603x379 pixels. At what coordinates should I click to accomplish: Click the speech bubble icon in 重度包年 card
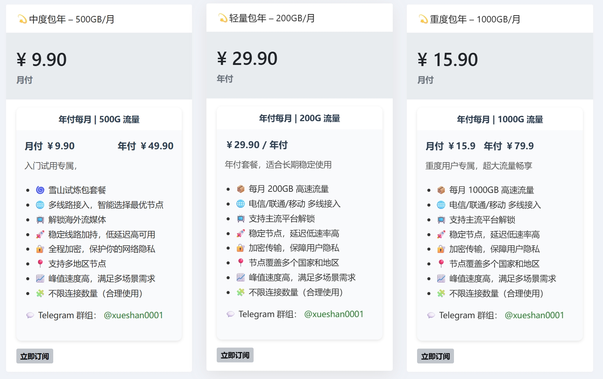tap(431, 315)
